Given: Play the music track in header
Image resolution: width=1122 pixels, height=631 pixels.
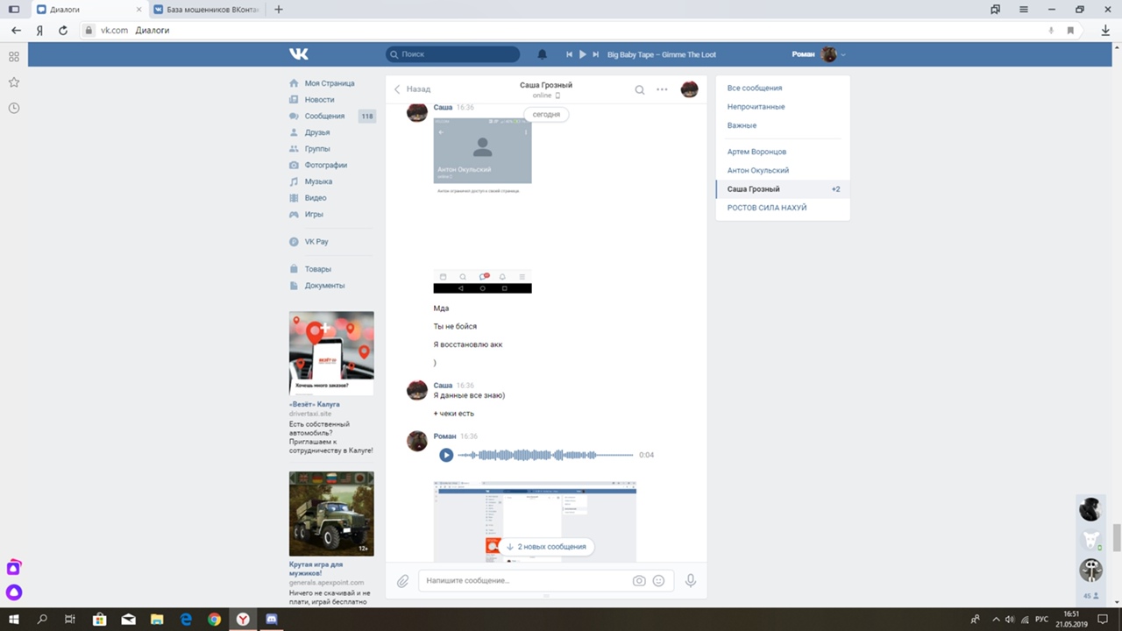Looking at the screenshot, I should click(582, 54).
